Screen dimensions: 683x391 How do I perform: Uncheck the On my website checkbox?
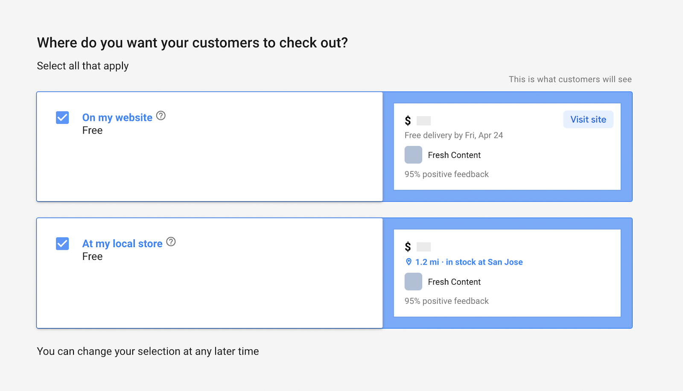pos(62,117)
